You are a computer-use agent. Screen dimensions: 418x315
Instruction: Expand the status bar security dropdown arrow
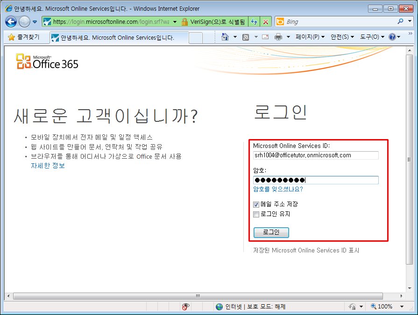361,307
